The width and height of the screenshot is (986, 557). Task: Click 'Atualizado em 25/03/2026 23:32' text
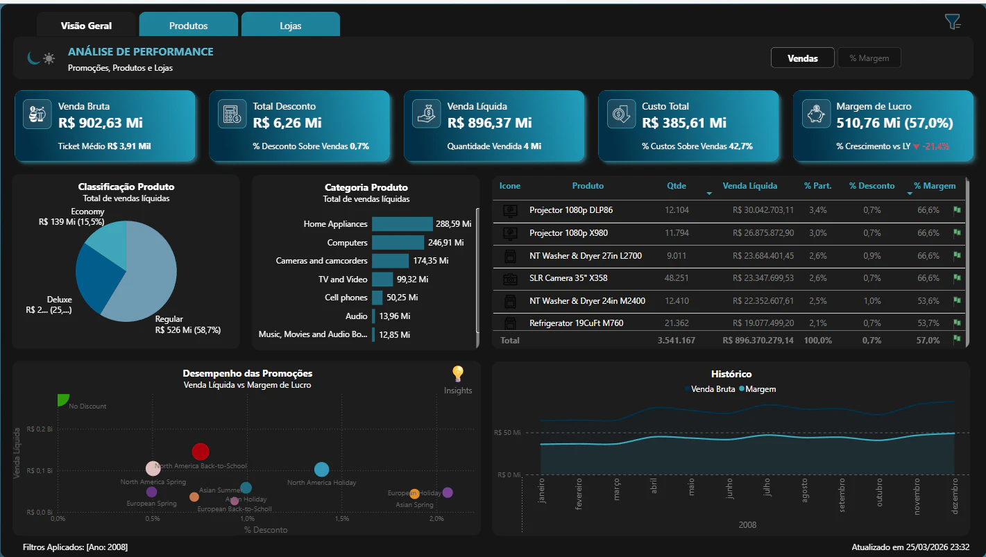(x=910, y=547)
